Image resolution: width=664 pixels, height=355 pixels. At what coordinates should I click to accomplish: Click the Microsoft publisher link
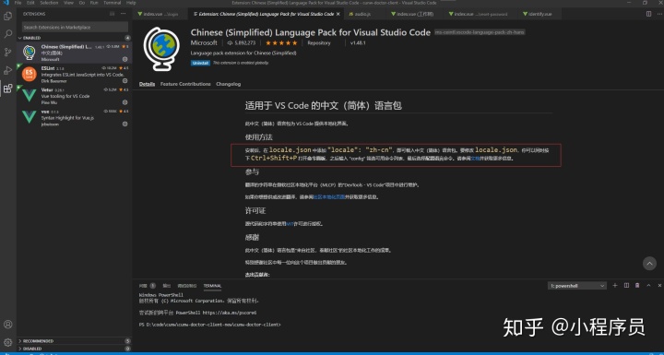pos(204,43)
